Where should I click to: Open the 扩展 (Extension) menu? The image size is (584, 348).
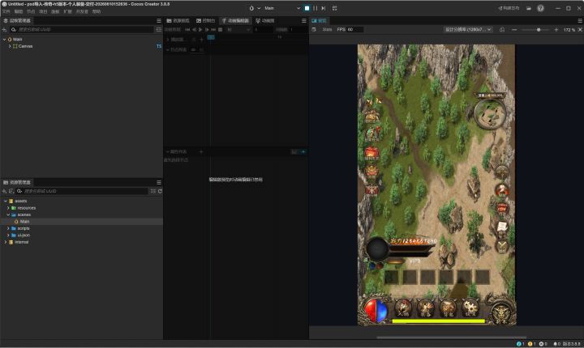click(67, 11)
